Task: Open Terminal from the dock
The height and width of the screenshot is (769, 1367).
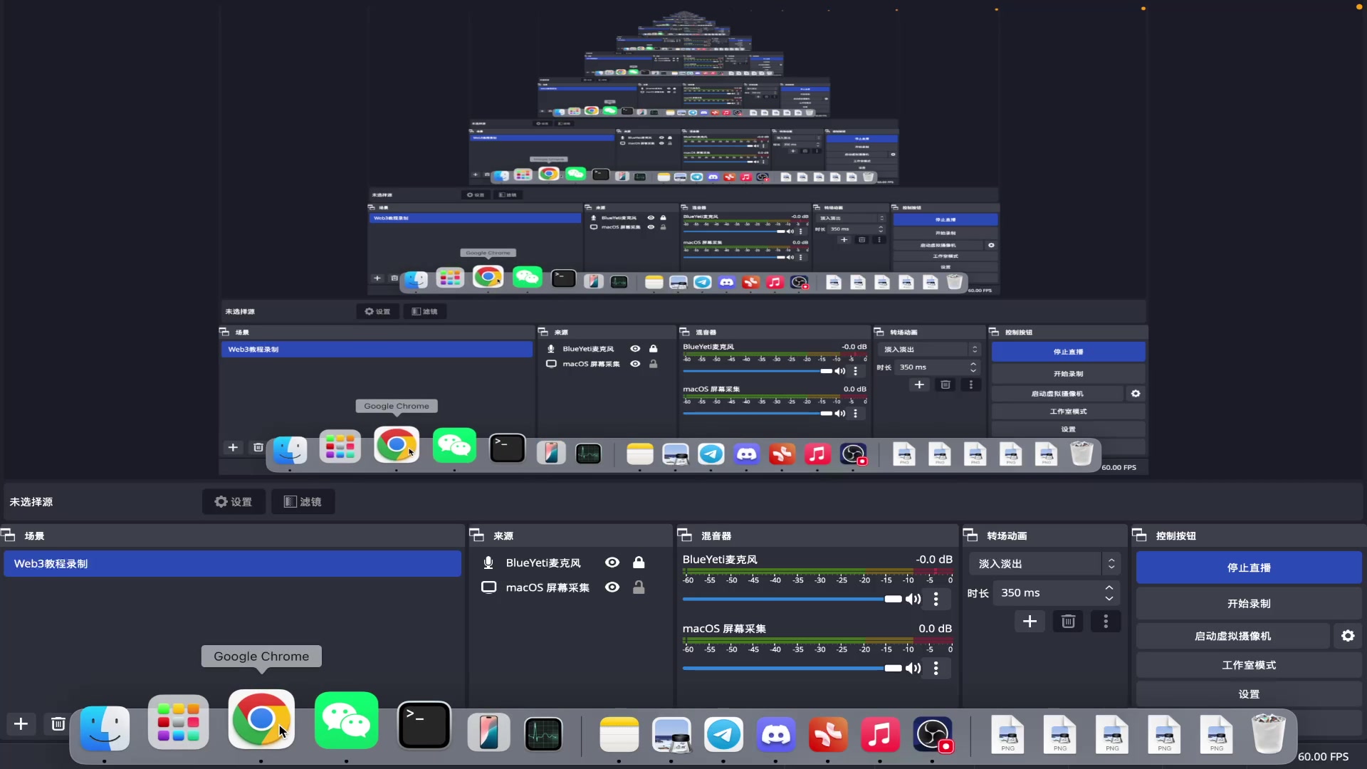Action: pyautogui.click(x=424, y=726)
